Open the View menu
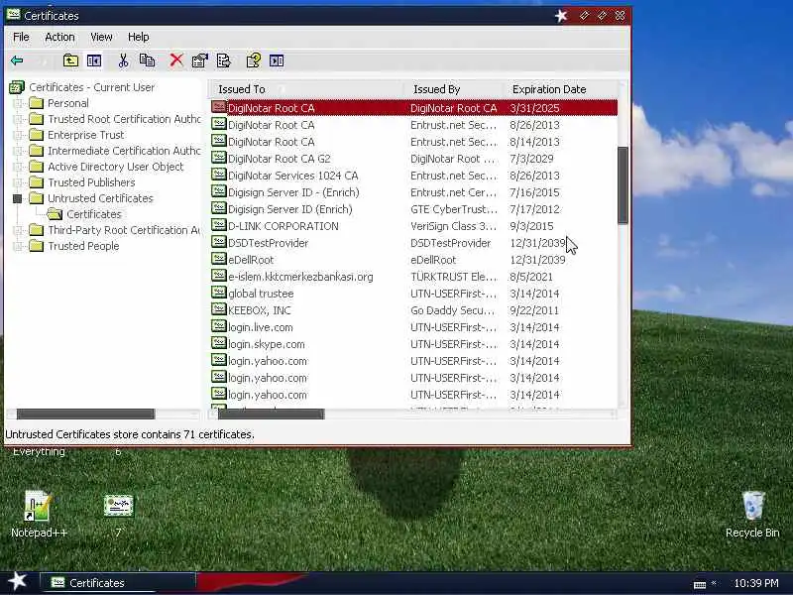 (101, 37)
